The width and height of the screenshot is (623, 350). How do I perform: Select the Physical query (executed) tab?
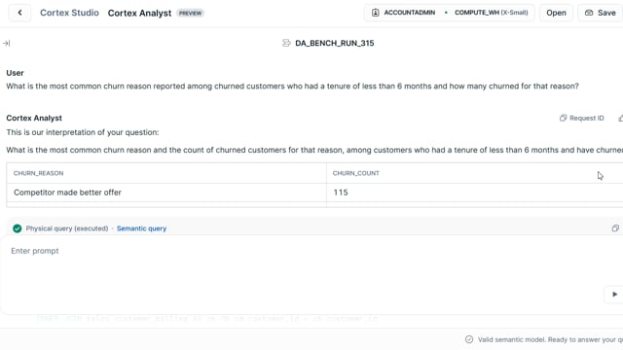tap(67, 228)
